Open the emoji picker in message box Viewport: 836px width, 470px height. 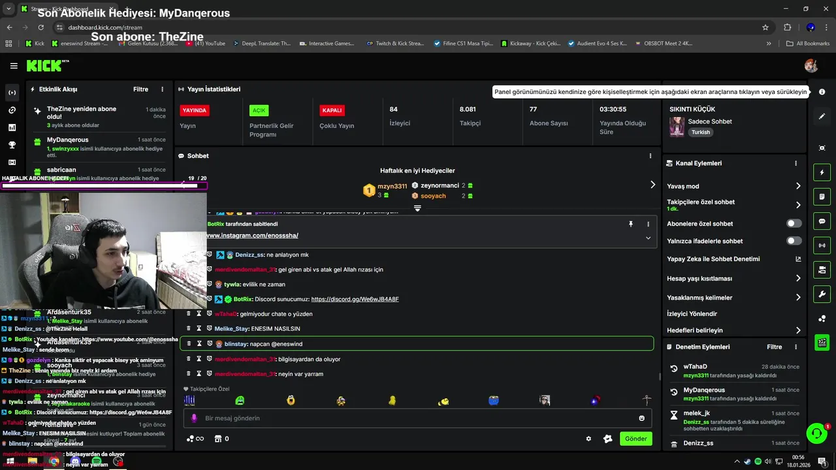click(x=641, y=418)
